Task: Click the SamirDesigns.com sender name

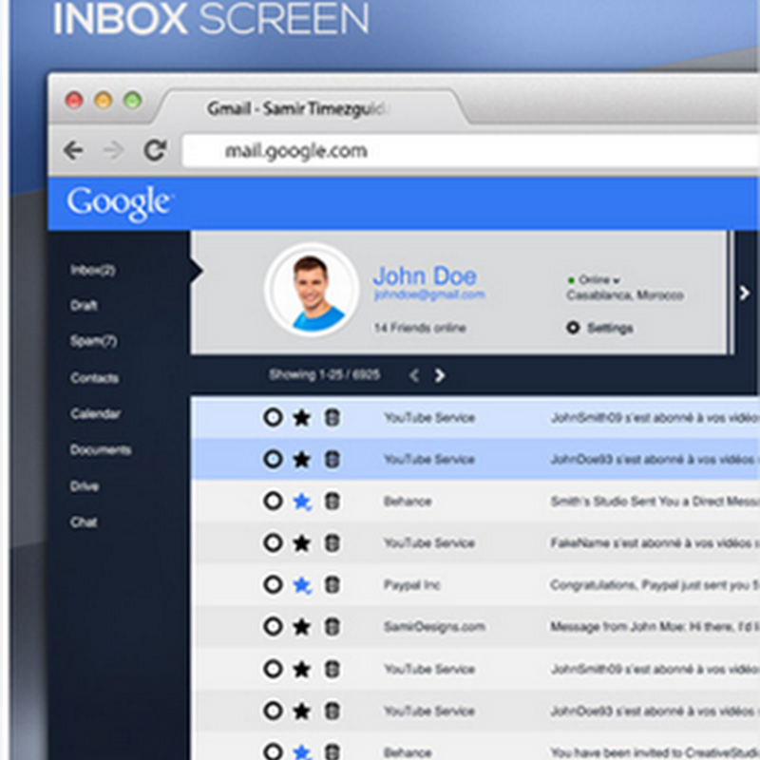Action: 435,627
